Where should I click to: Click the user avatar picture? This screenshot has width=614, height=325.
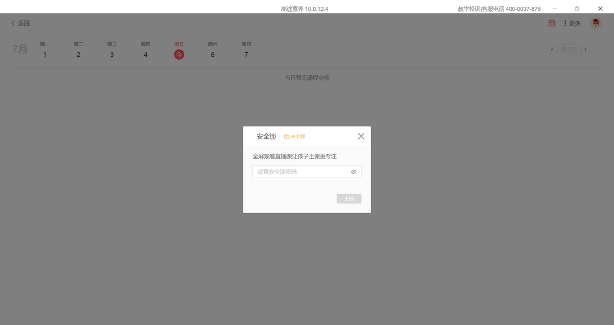point(595,23)
